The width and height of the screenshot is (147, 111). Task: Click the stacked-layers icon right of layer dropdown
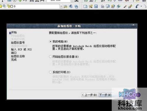[66, 6]
